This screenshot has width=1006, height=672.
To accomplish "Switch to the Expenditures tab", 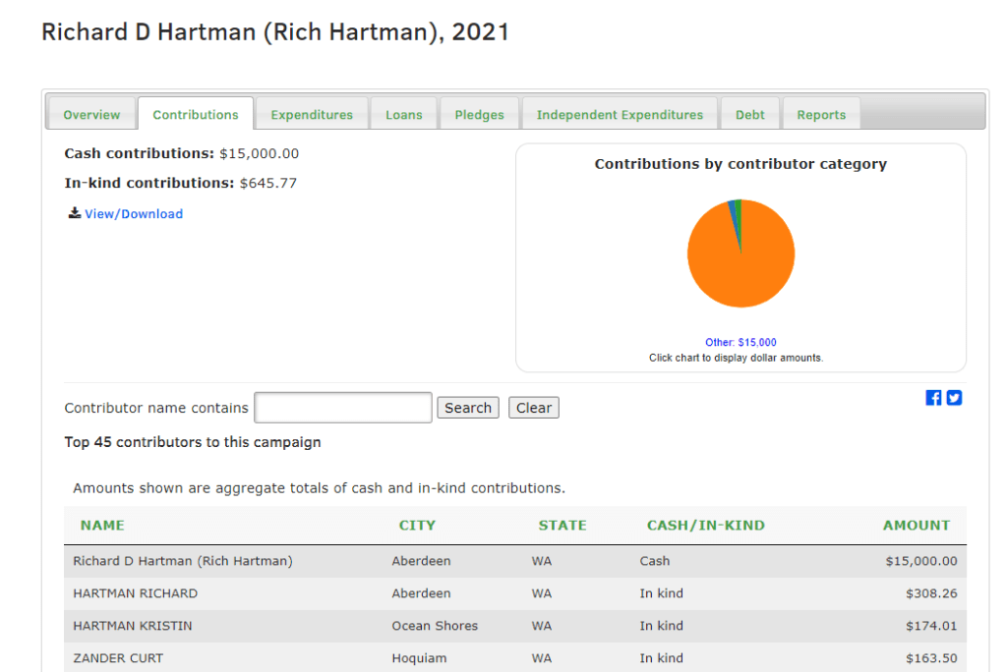I will [312, 115].
